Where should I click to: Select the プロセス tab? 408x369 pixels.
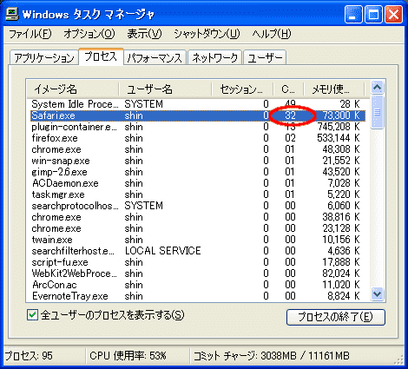pyautogui.click(x=101, y=56)
